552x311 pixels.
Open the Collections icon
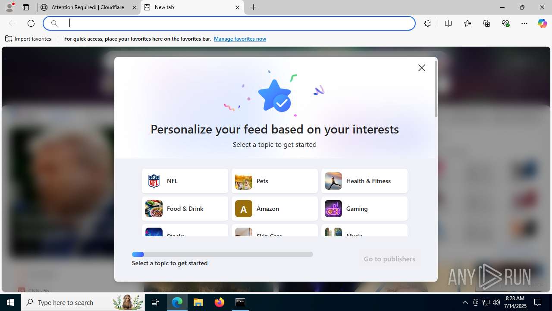(486, 23)
